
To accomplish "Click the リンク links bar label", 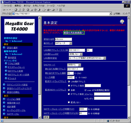I will coord(125,14).
